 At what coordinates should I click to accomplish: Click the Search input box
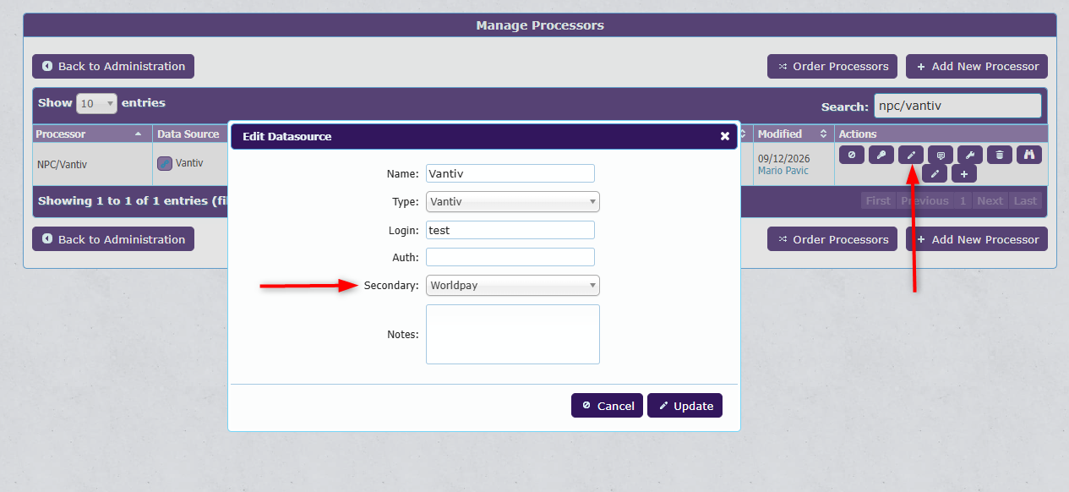coord(957,106)
